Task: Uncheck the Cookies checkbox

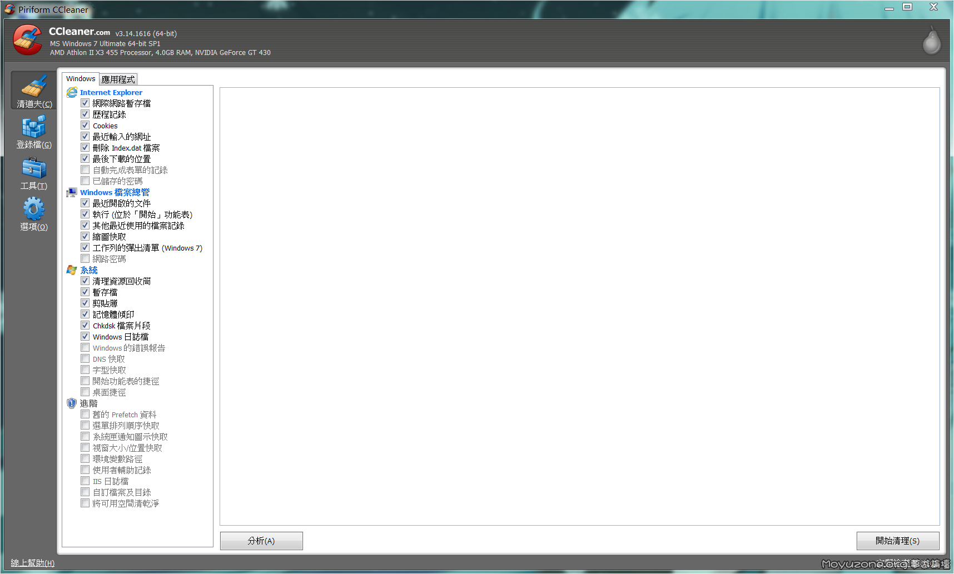Action: (x=85, y=125)
